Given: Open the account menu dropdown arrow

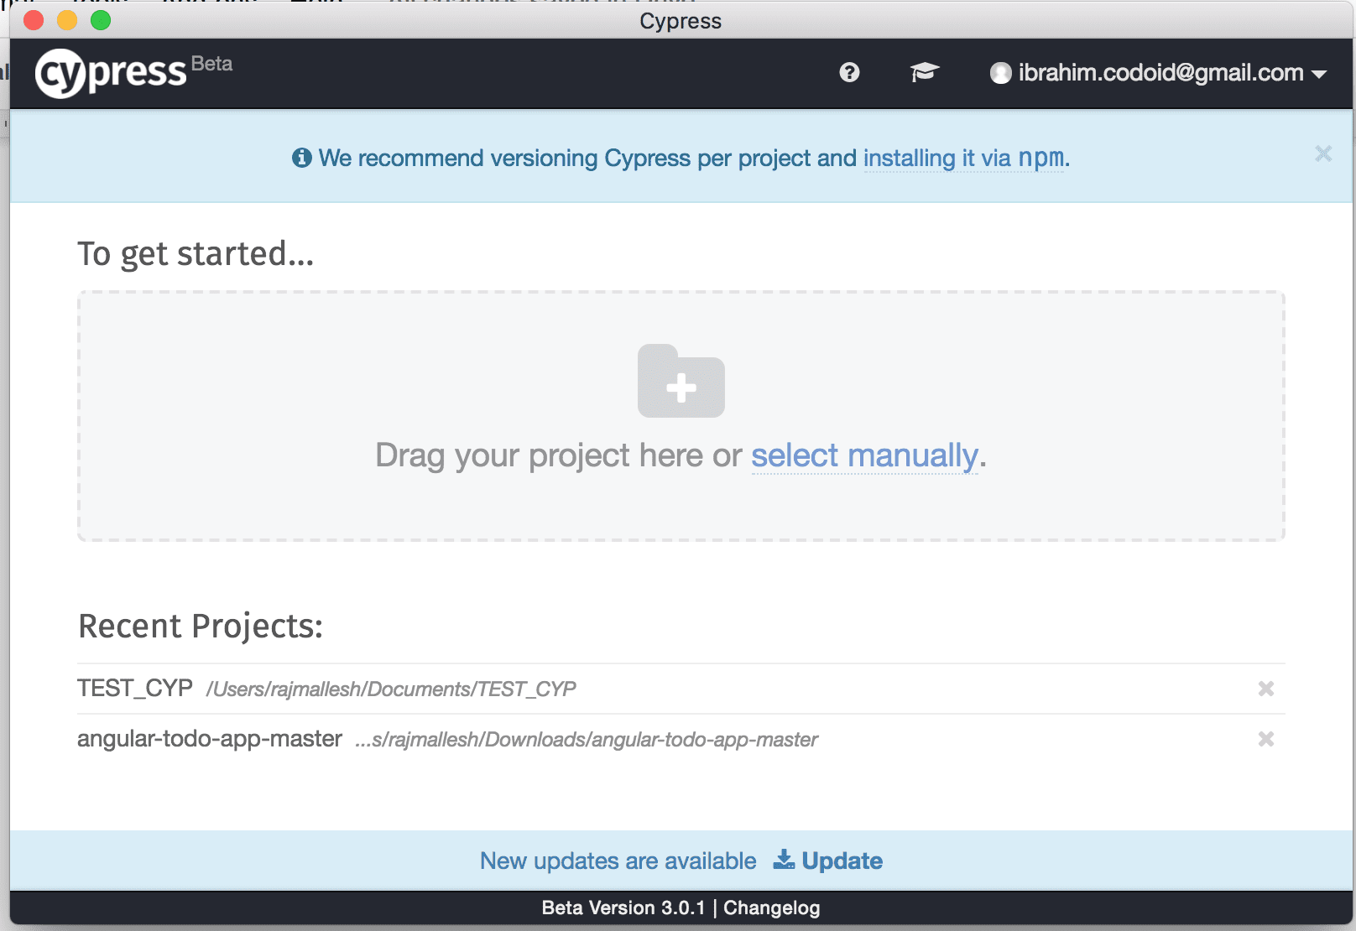Looking at the screenshot, I should (x=1318, y=74).
